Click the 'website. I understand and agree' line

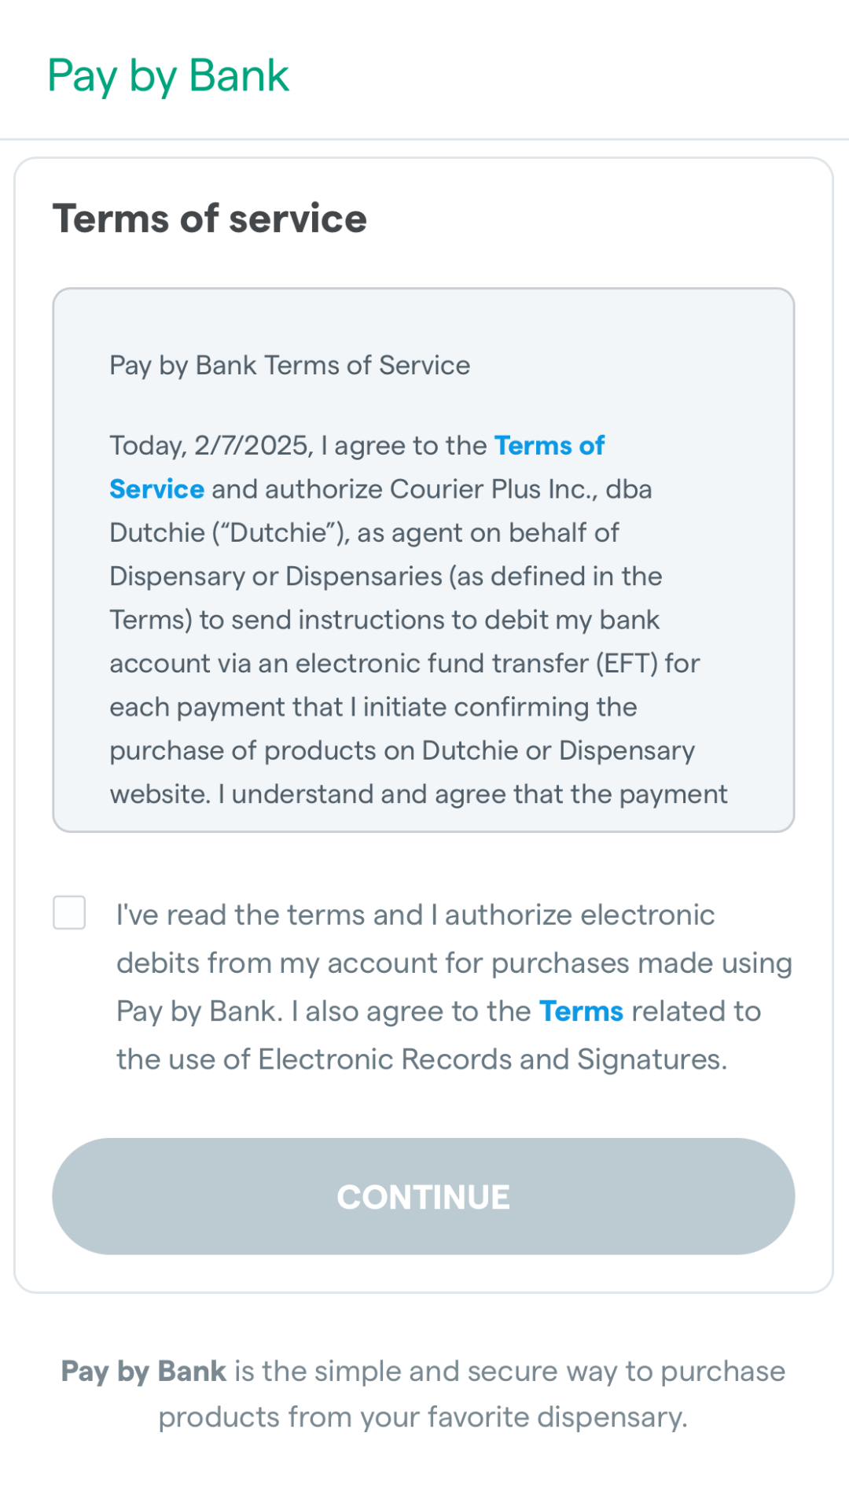[419, 794]
